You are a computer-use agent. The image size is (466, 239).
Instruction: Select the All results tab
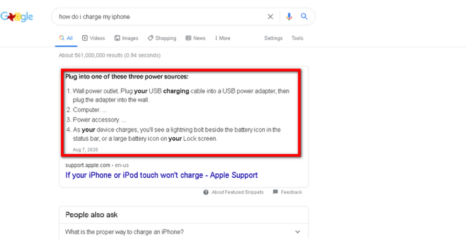(66, 38)
